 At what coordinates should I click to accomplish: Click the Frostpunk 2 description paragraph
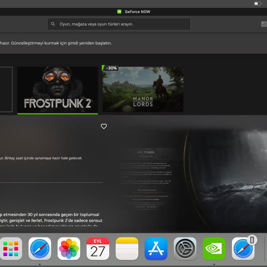tap(51, 220)
